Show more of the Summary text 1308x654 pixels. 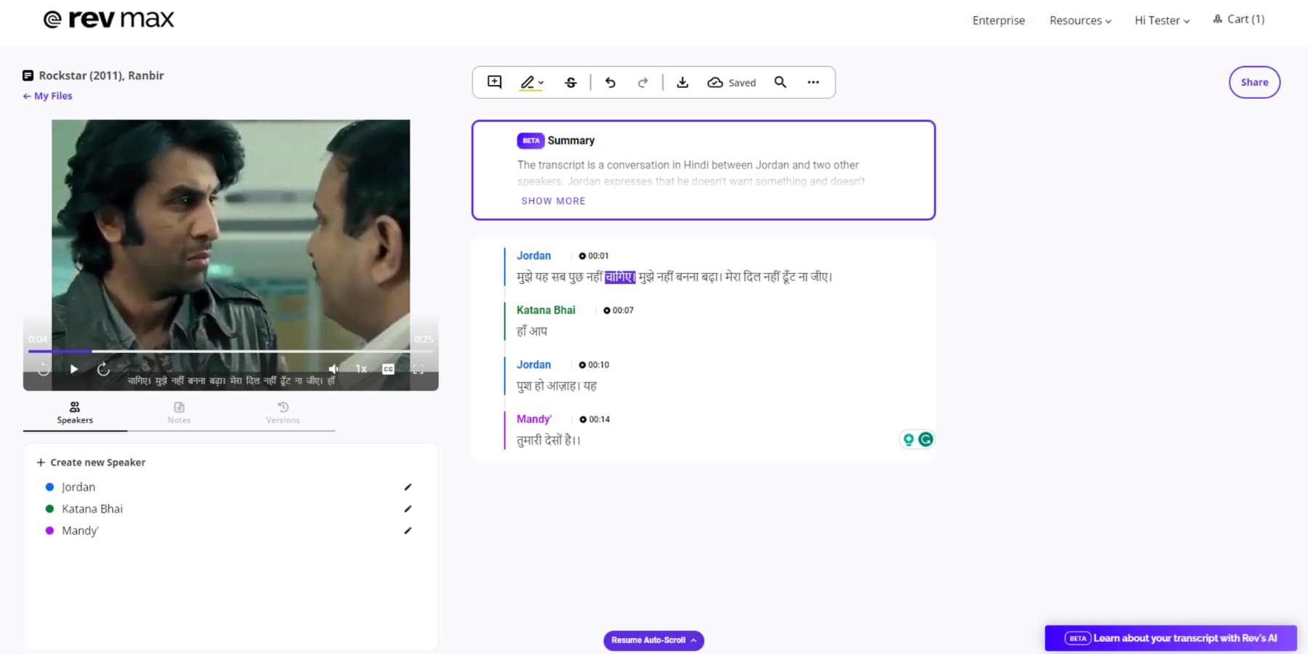553,201
